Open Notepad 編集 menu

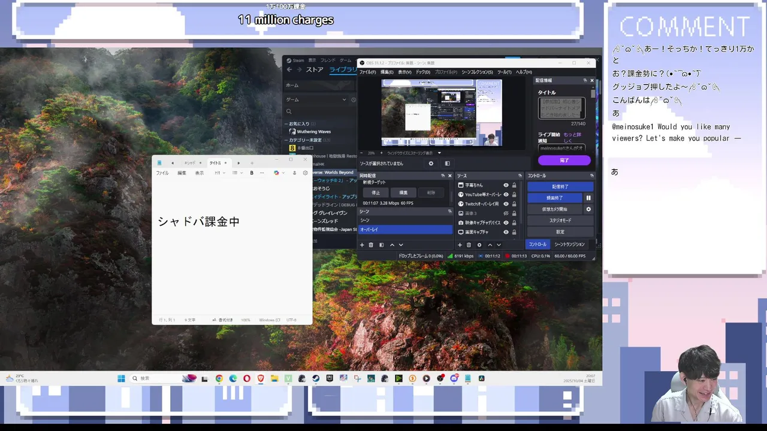tap(182, 172)
